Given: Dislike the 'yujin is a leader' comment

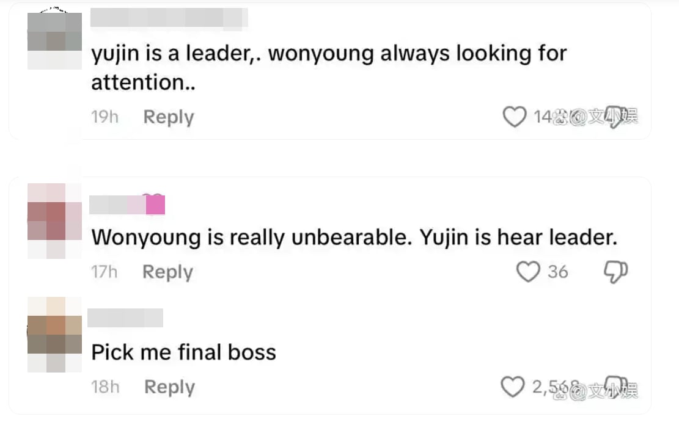Looking at the screenshot, I should (x=616, y=117).
